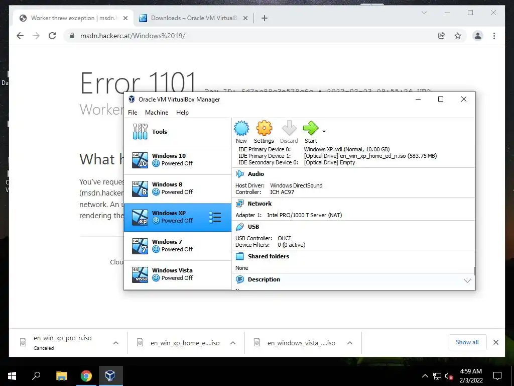Click the Shared folders folder icon
Viewport: 514px width, 386px height.
(240, 256)
